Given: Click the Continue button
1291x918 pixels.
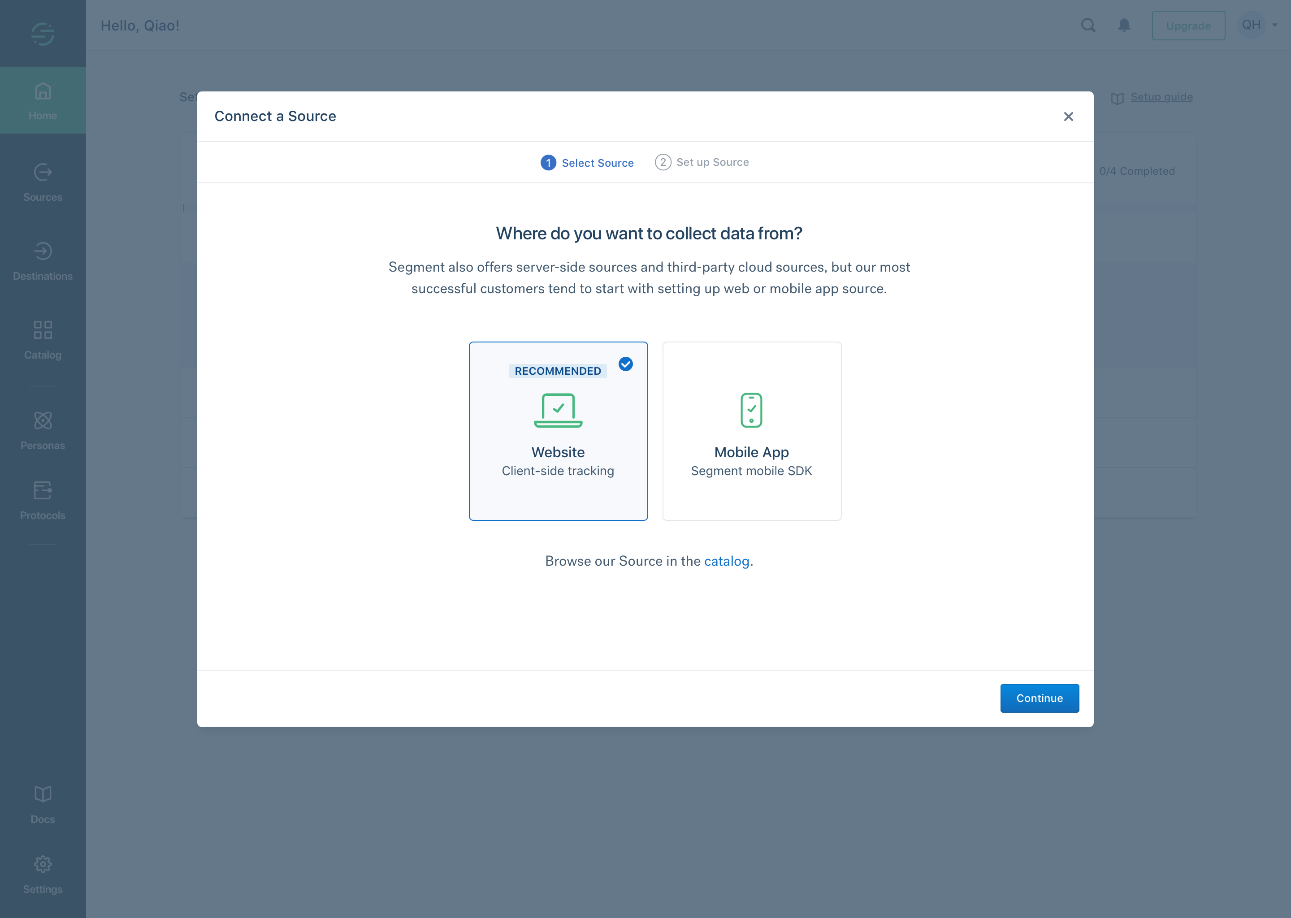Looking at the screenshot, I should coord(1040,698).
